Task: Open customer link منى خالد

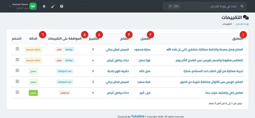Action: pos(145,71)
